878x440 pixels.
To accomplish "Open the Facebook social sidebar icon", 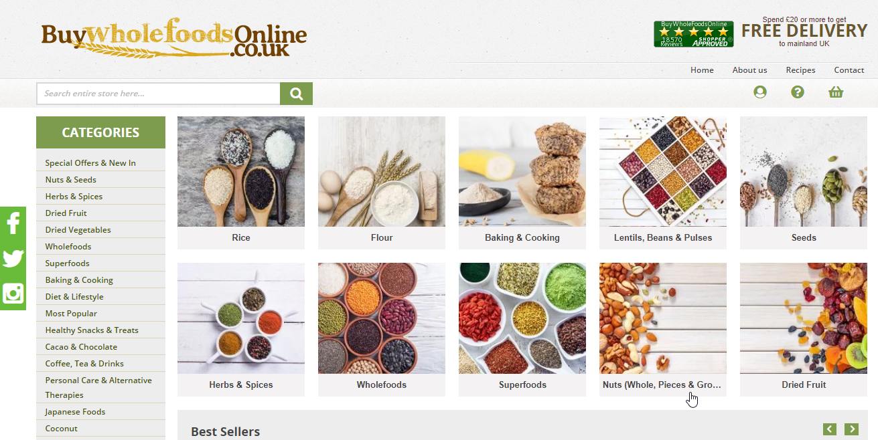I will pos(13,223).
